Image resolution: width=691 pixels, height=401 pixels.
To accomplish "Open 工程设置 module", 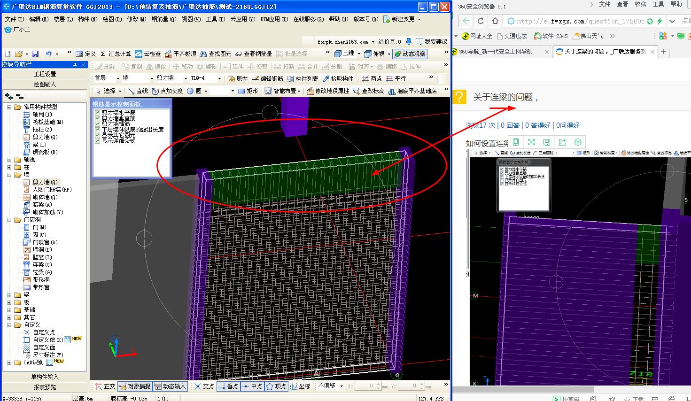I will [x=45, y=74].
